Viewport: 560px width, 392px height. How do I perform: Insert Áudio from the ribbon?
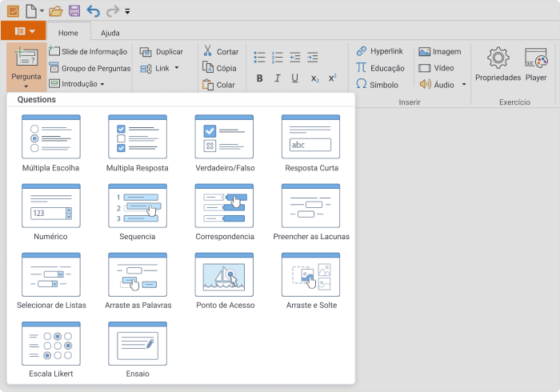[437, 85]
